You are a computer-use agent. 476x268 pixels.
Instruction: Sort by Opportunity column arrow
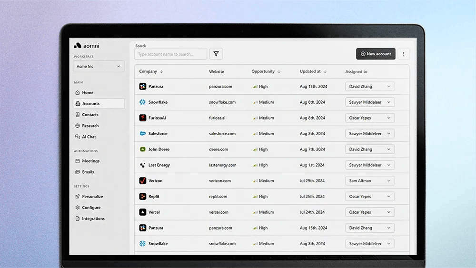point(279,71)
